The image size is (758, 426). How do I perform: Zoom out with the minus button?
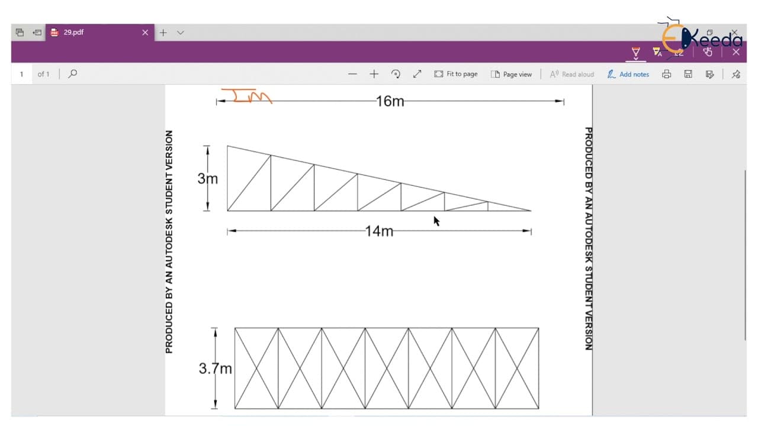pyautogui.click(x=353, y=74)
